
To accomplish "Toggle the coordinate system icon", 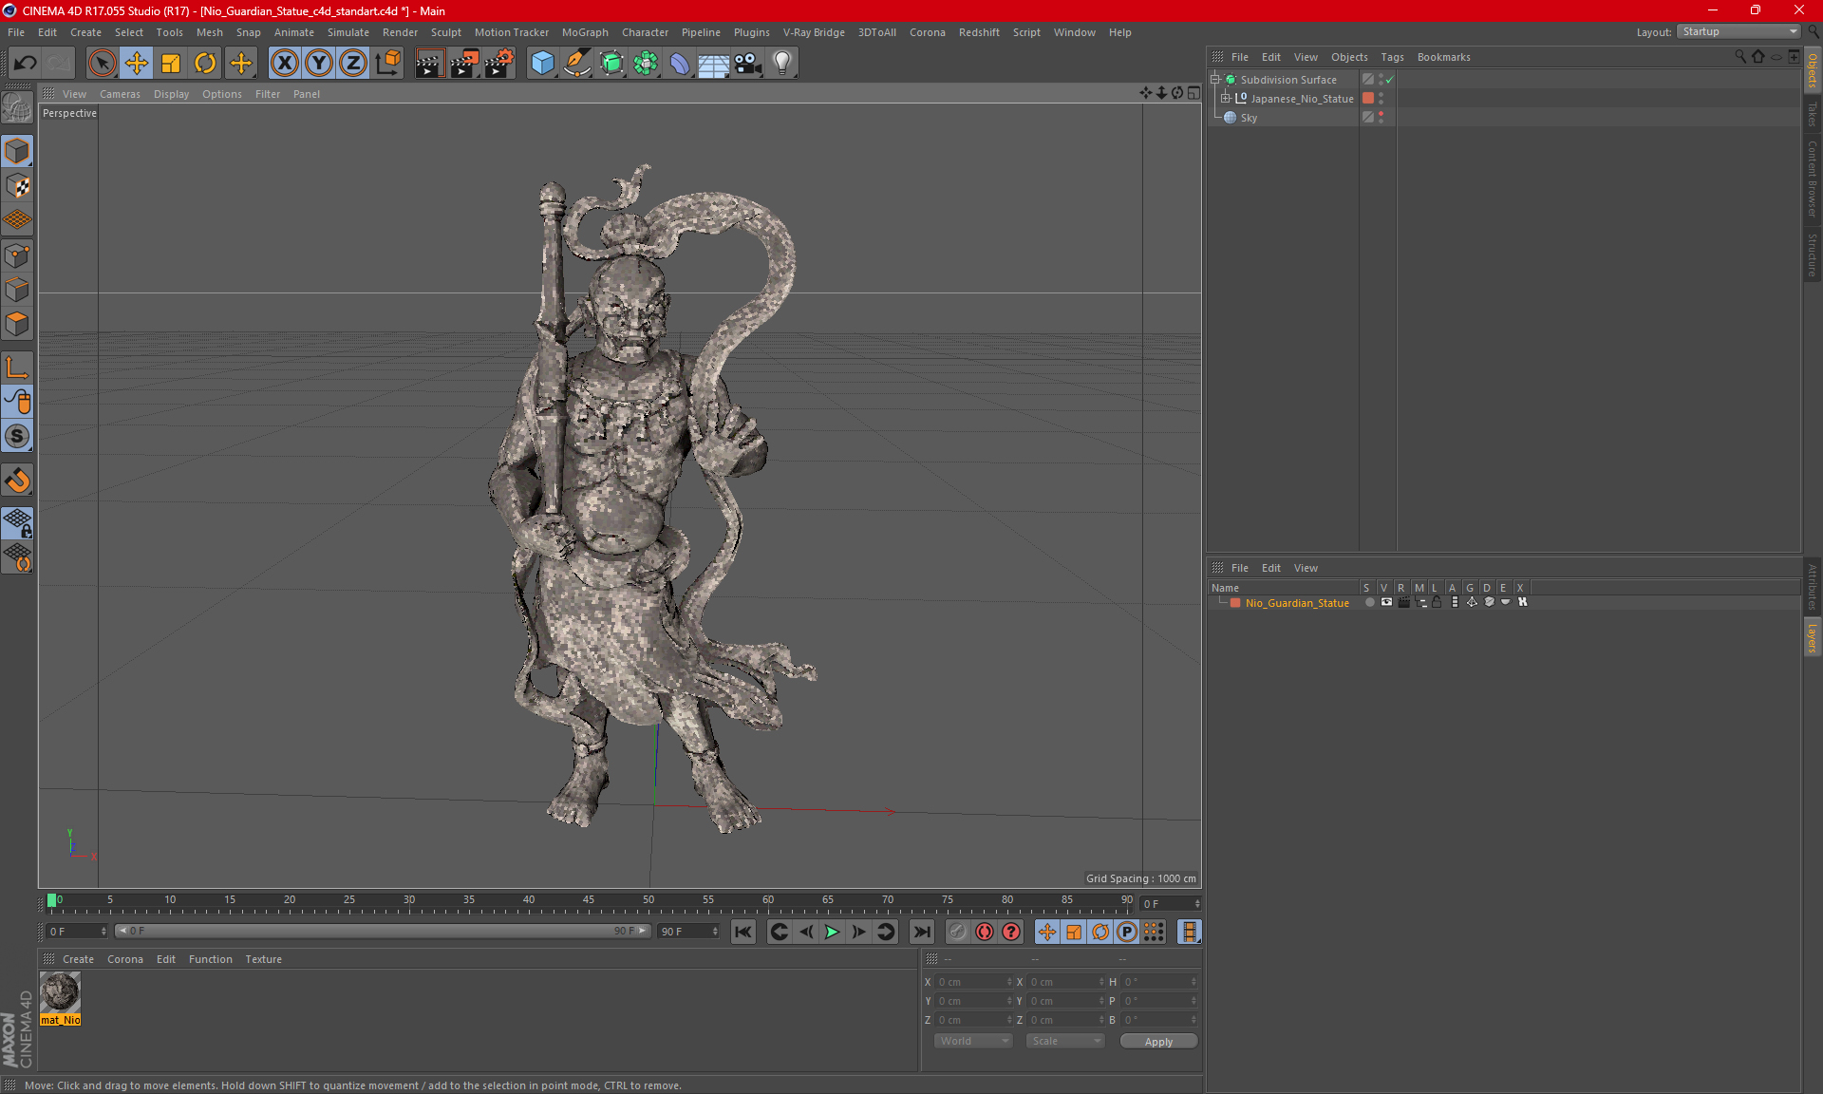I will point(387,64).
